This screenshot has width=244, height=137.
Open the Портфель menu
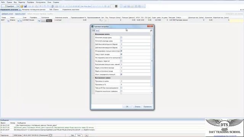point(30,2)
